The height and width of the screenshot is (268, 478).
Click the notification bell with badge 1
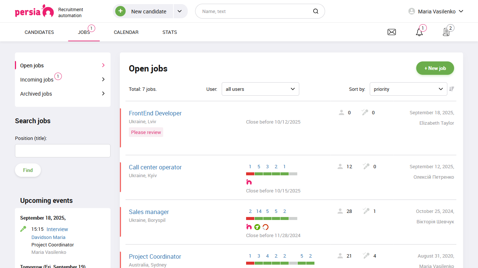coord(419,32)
